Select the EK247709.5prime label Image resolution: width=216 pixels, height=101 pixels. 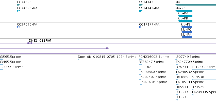click(x=190, y=62)
